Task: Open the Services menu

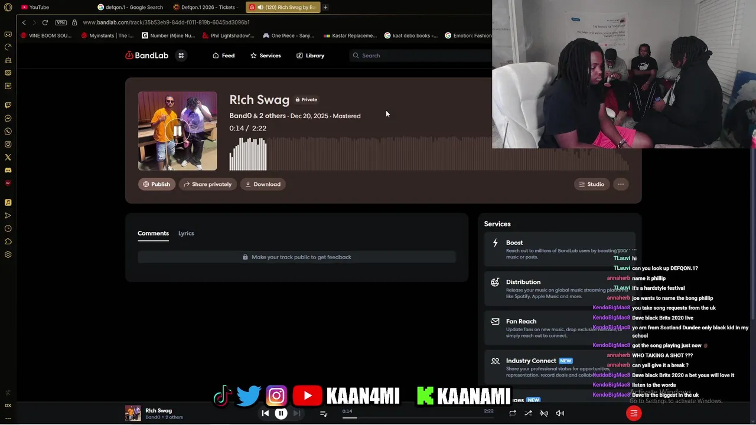Action: tap(265, 55)
